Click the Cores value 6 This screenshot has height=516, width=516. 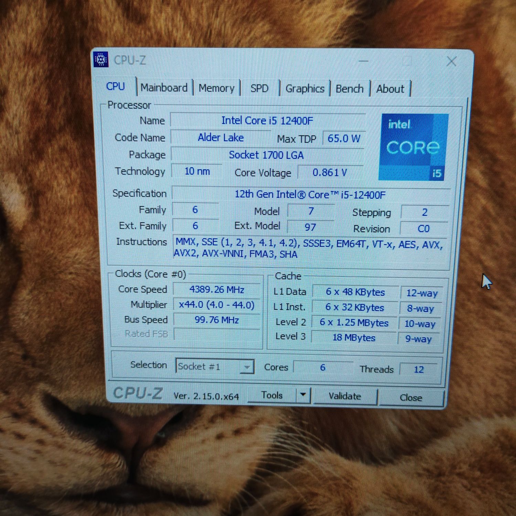point(323,367)
